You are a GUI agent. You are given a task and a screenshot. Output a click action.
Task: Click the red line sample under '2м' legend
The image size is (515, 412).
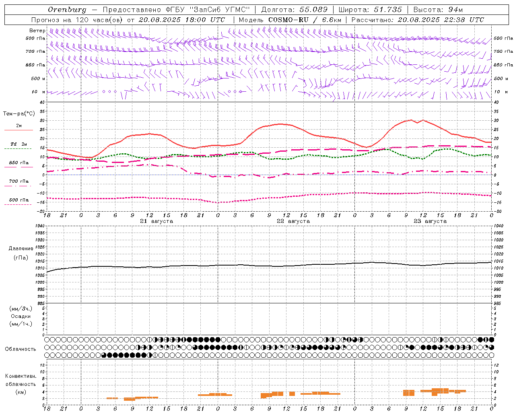click(19, 130)
